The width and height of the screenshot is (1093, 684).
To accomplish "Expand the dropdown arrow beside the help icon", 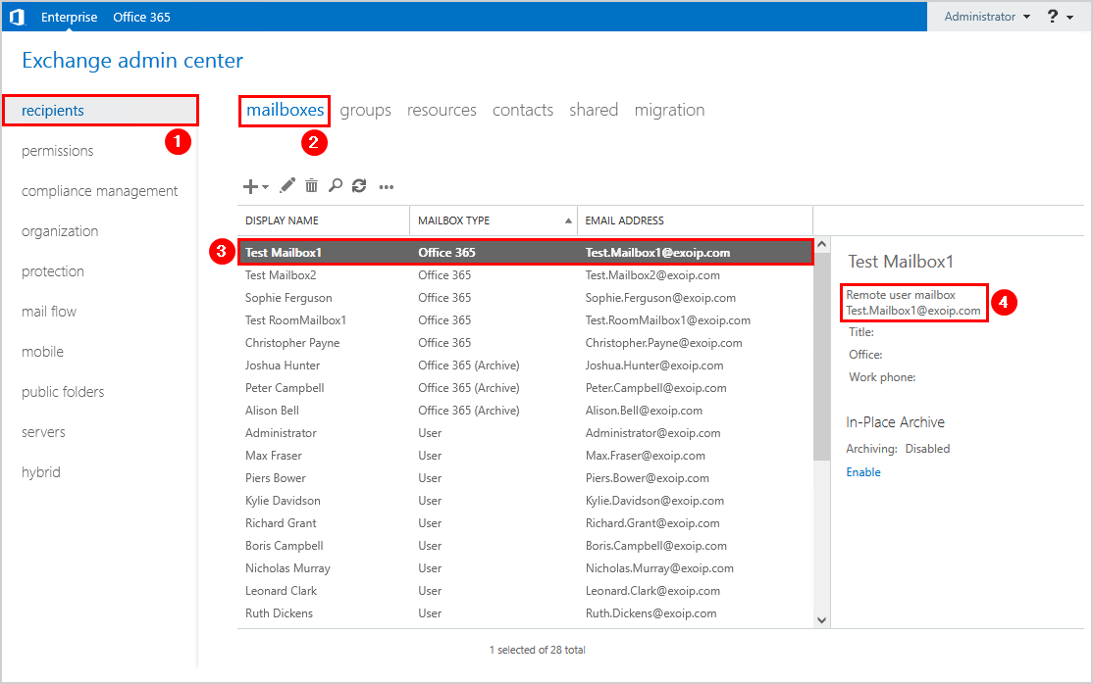I will (x=1069, y=17).
